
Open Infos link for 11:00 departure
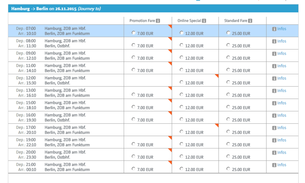(282, 66)
